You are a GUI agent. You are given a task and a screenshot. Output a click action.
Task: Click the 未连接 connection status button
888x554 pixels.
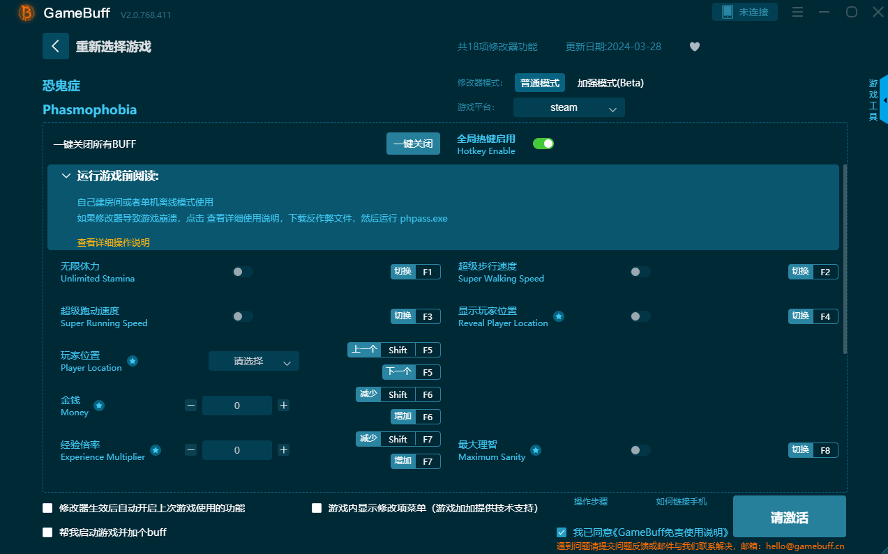tap(745, 12)
